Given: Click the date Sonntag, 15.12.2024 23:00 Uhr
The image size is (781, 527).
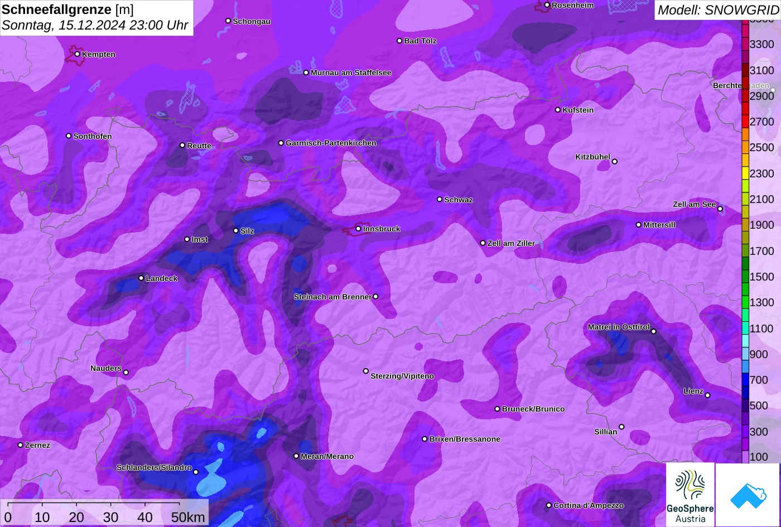Looking at the screenshot, I should [95, 26].
